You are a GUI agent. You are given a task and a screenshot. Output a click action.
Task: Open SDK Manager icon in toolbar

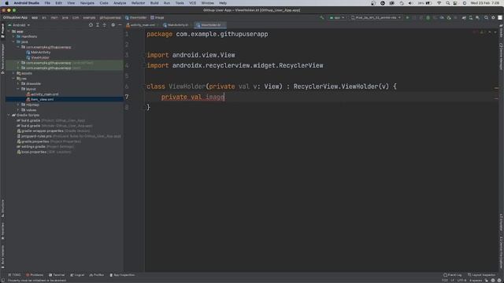(478, 17)
